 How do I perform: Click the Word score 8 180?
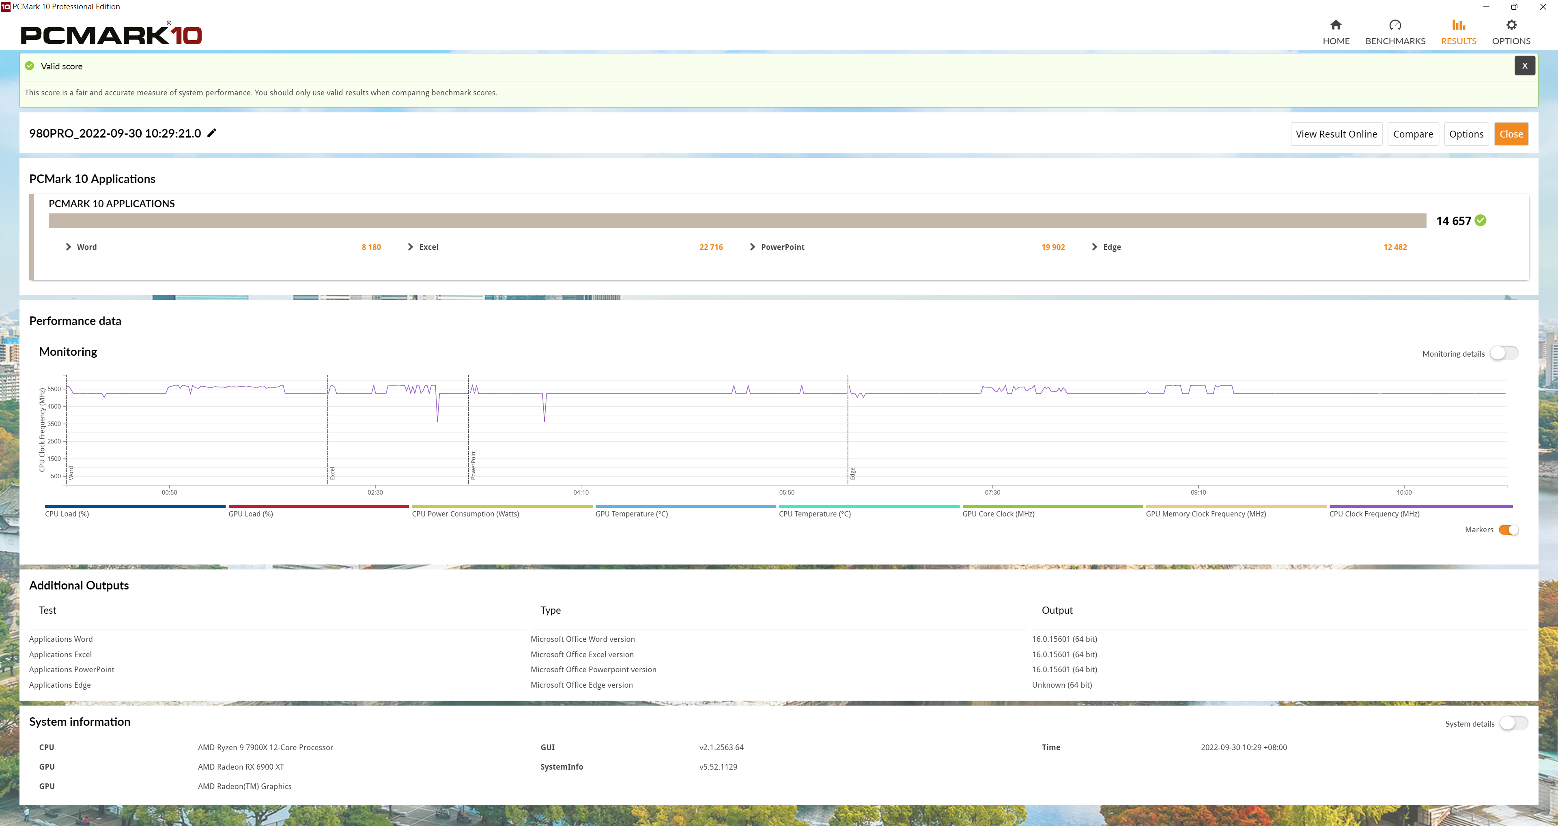click(371, 247)
